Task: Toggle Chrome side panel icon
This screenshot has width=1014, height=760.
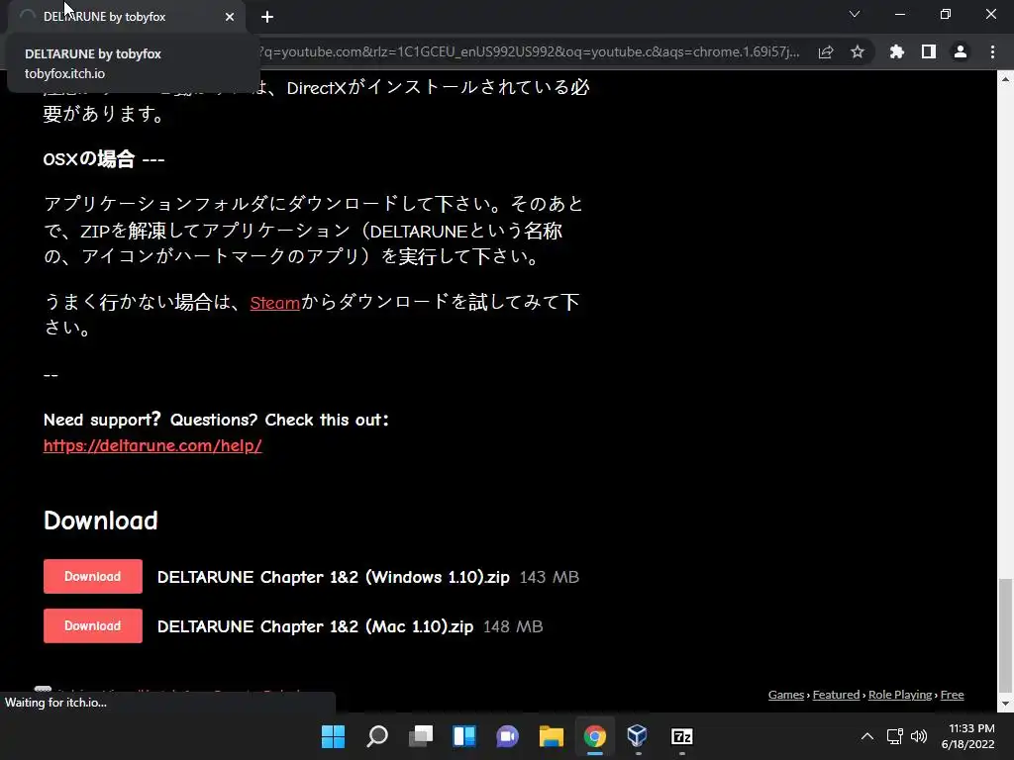Action: pos(929,51)
